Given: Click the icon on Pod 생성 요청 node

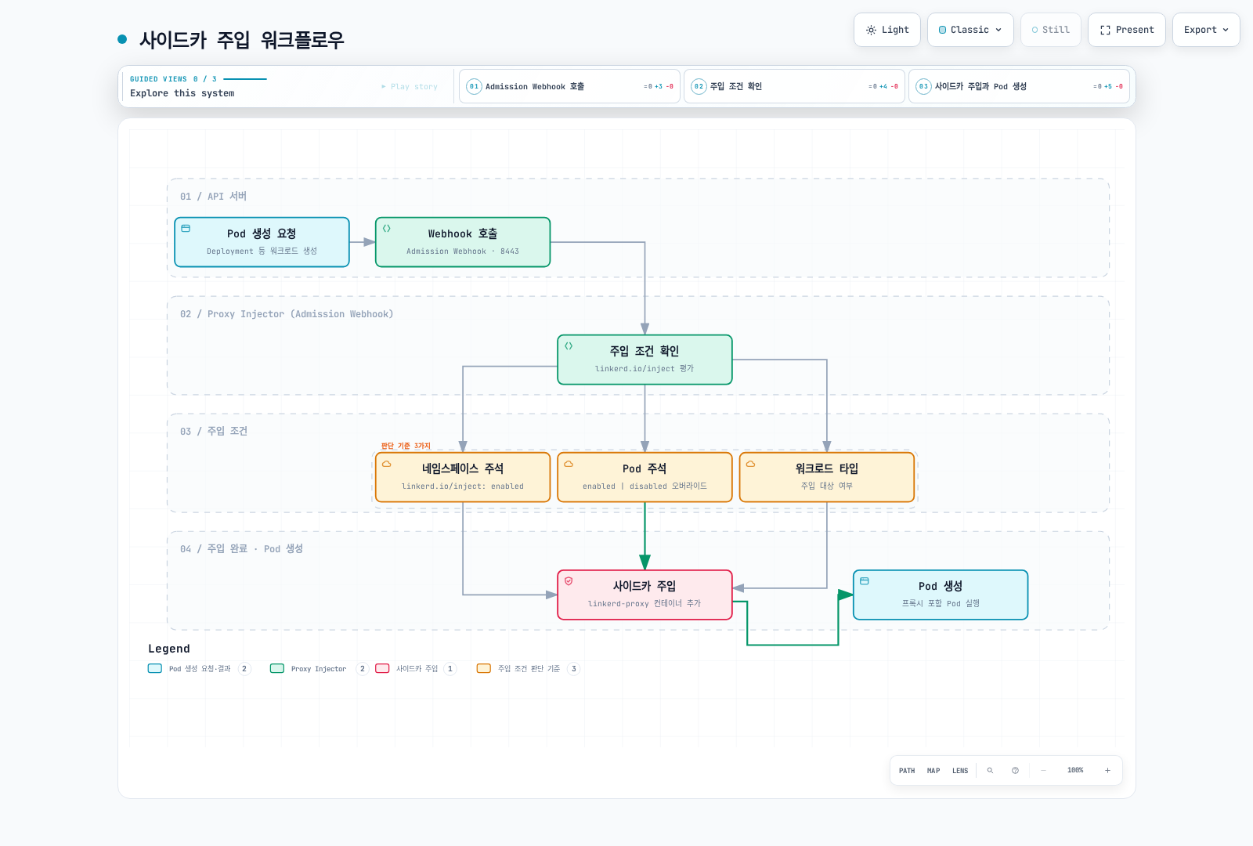Looking at the screenshot, I should [186, 229].
